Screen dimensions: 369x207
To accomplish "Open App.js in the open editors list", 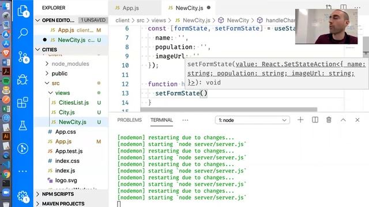I will point(71,30).
